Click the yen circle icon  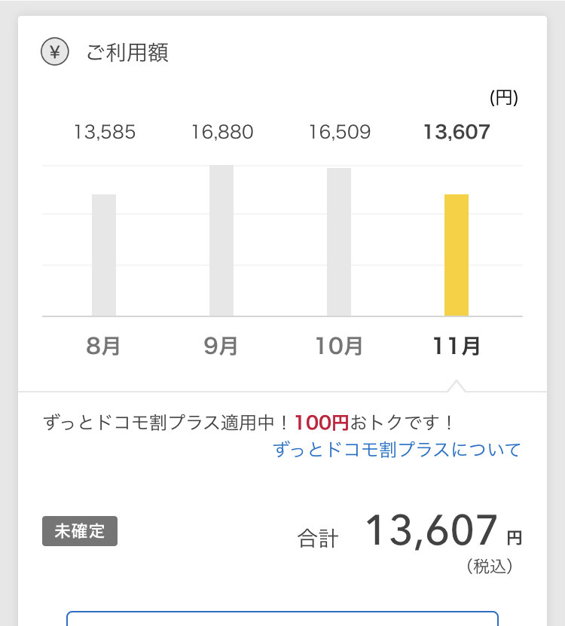pos(55,51)
